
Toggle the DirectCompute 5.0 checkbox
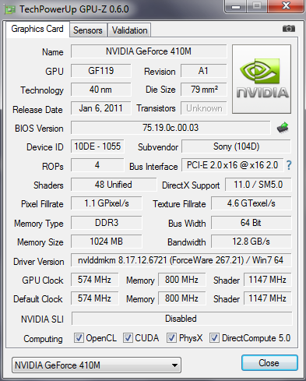click(214, 338)
